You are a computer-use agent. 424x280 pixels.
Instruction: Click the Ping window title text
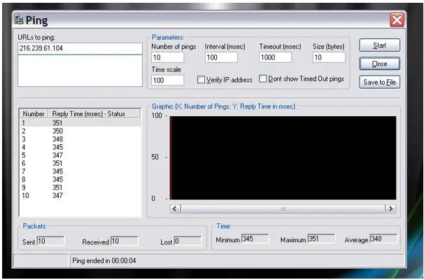point(37,20)
